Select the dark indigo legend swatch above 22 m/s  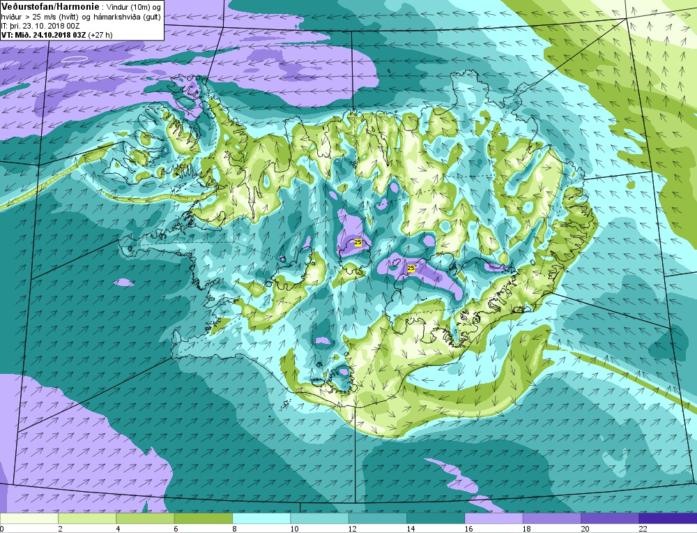[668, 518]
